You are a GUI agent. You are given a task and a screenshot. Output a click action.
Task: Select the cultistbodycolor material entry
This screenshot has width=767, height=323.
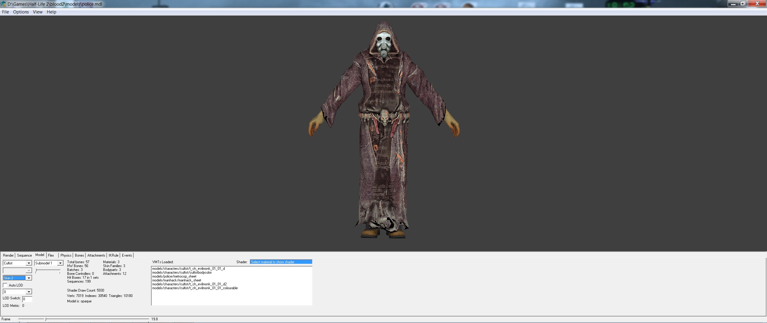pyautogui.click(x=182, y=272)
